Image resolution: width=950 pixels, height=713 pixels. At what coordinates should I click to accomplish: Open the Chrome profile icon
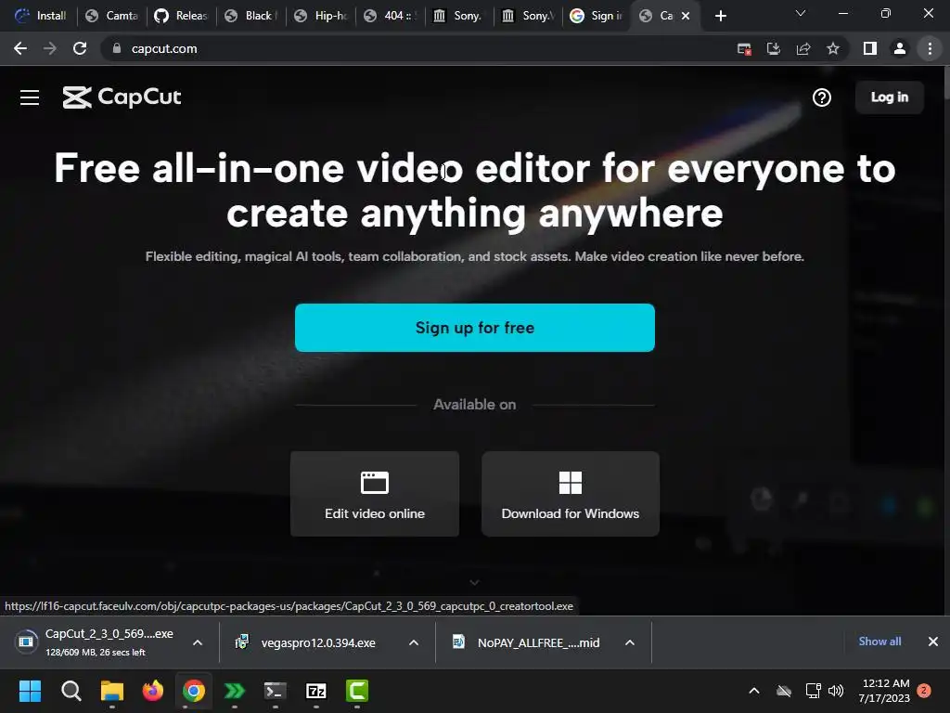900,48
